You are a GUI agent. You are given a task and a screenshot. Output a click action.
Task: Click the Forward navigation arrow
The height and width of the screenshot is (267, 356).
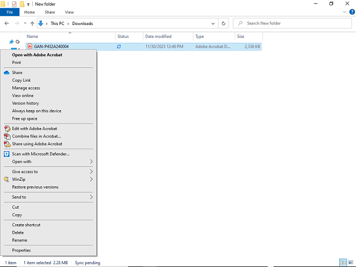coord(17,23)
